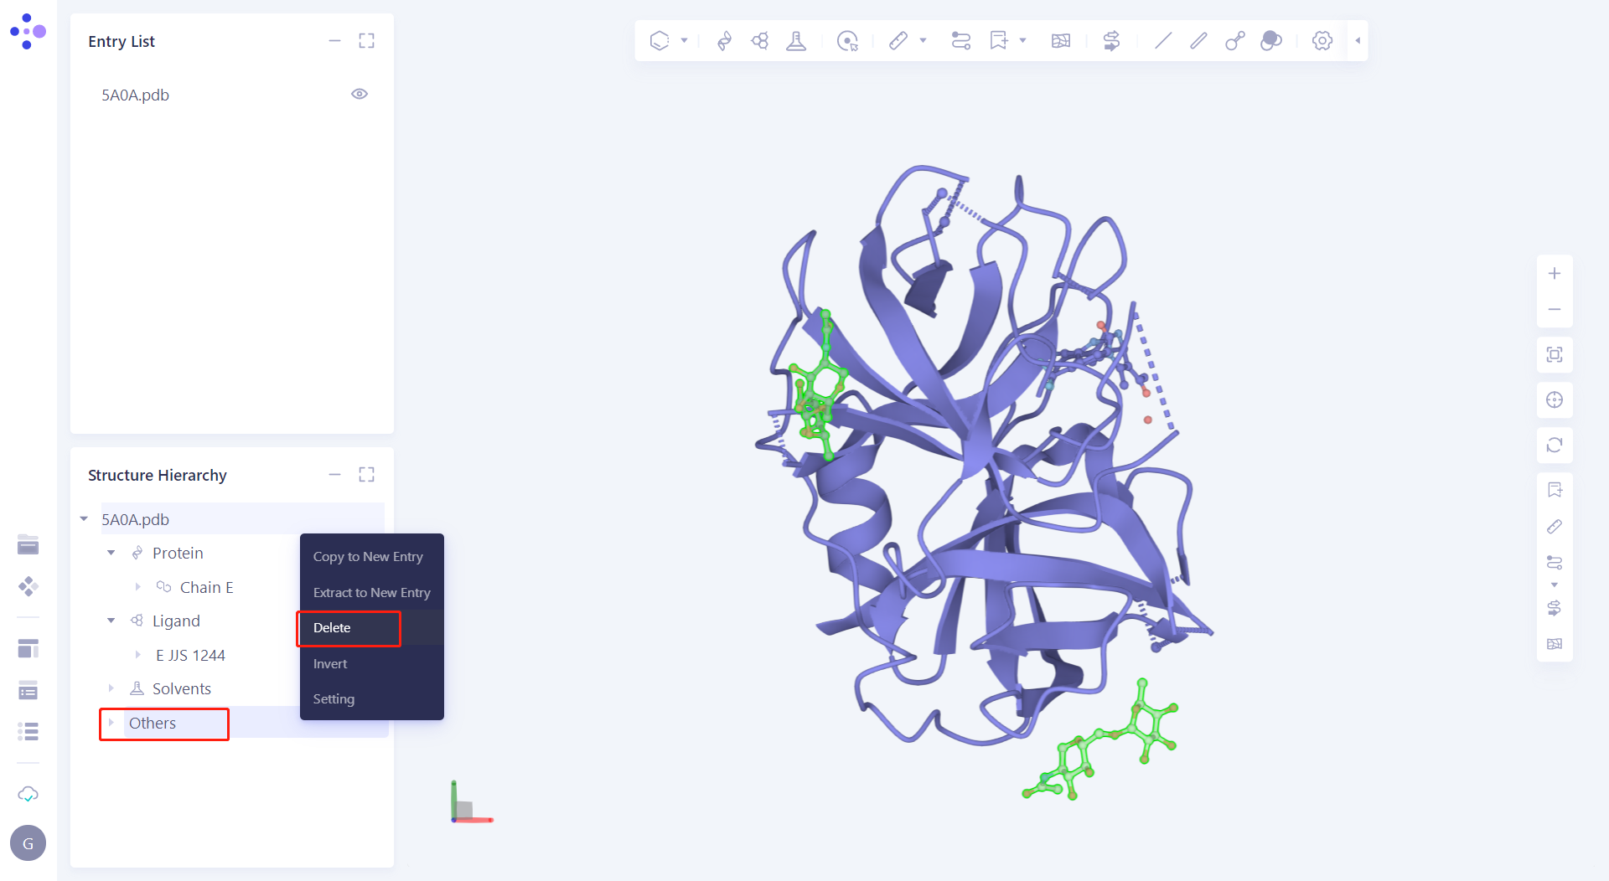Select the ligand tool in the toolbar
1609x881 pixels.
point(760,39)
